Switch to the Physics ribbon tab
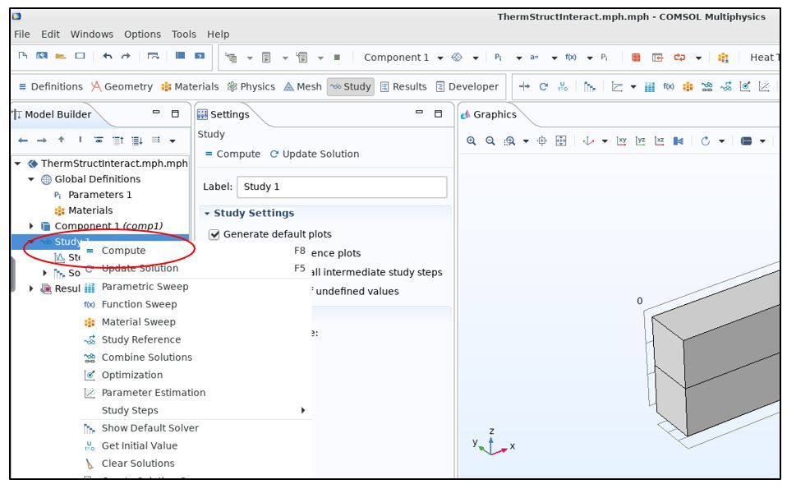787x489 pixels. [x=251, y=87]
